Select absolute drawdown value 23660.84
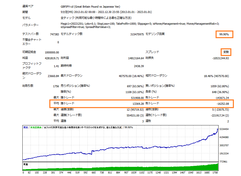241x176 pixels. tap(53, 76)
